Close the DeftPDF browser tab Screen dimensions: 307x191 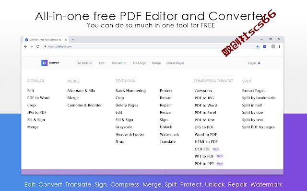pos(66,40)
